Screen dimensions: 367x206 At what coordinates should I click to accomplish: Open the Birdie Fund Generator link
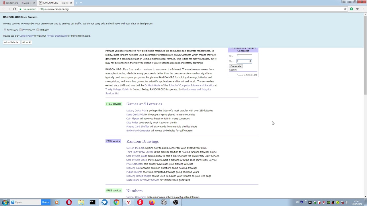pos(138,130)
